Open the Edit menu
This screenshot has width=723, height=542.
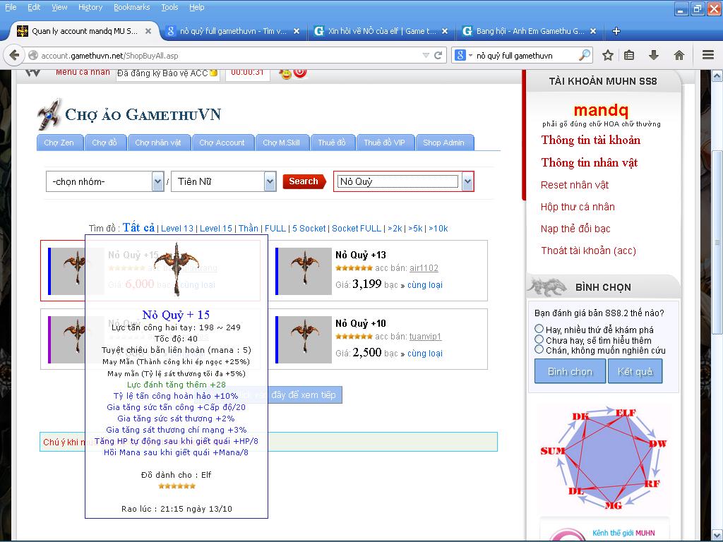tap(34, 7)
